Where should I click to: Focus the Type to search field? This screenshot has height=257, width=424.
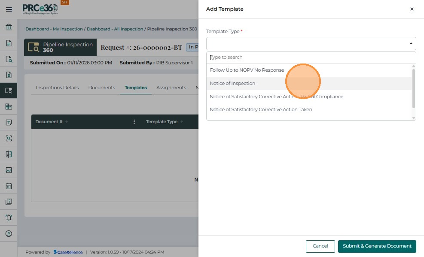tap(311, 57)
